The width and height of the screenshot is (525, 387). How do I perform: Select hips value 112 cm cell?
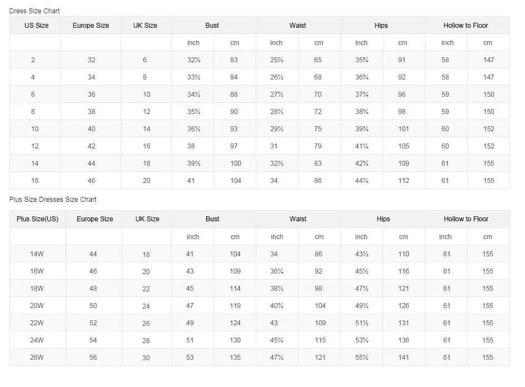click(x=404, y=181)
